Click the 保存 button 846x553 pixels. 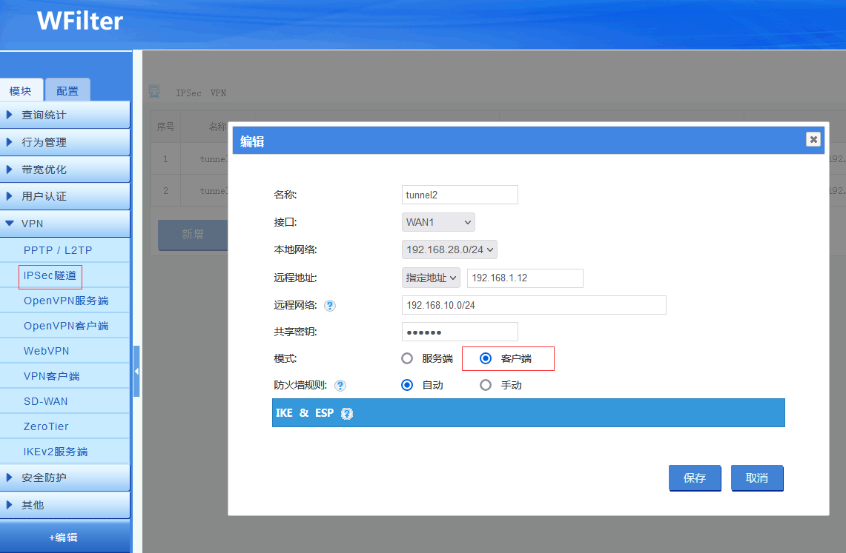tap(695, 477)
